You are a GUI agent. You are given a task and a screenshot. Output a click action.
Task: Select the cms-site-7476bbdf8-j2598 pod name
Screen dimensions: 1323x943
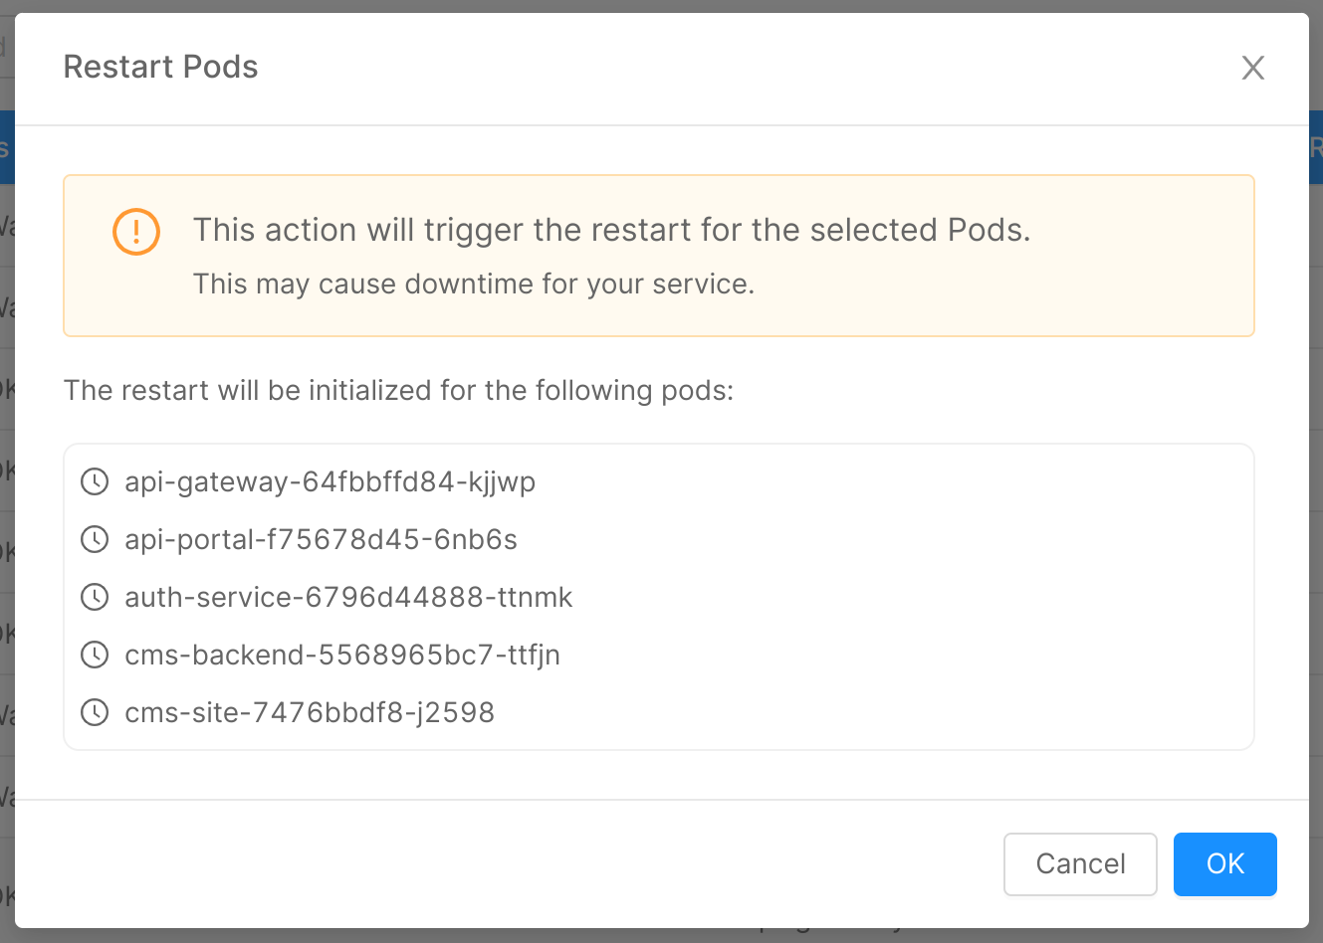click(x=310, y=713)
